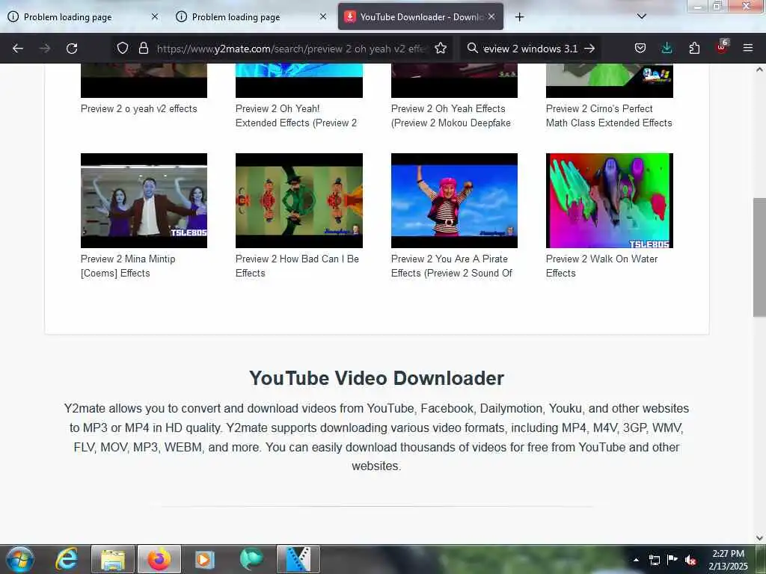This screenshot has width=766, height=574.
Task: Open the media player taskbar icon
Action: (204, 559)
